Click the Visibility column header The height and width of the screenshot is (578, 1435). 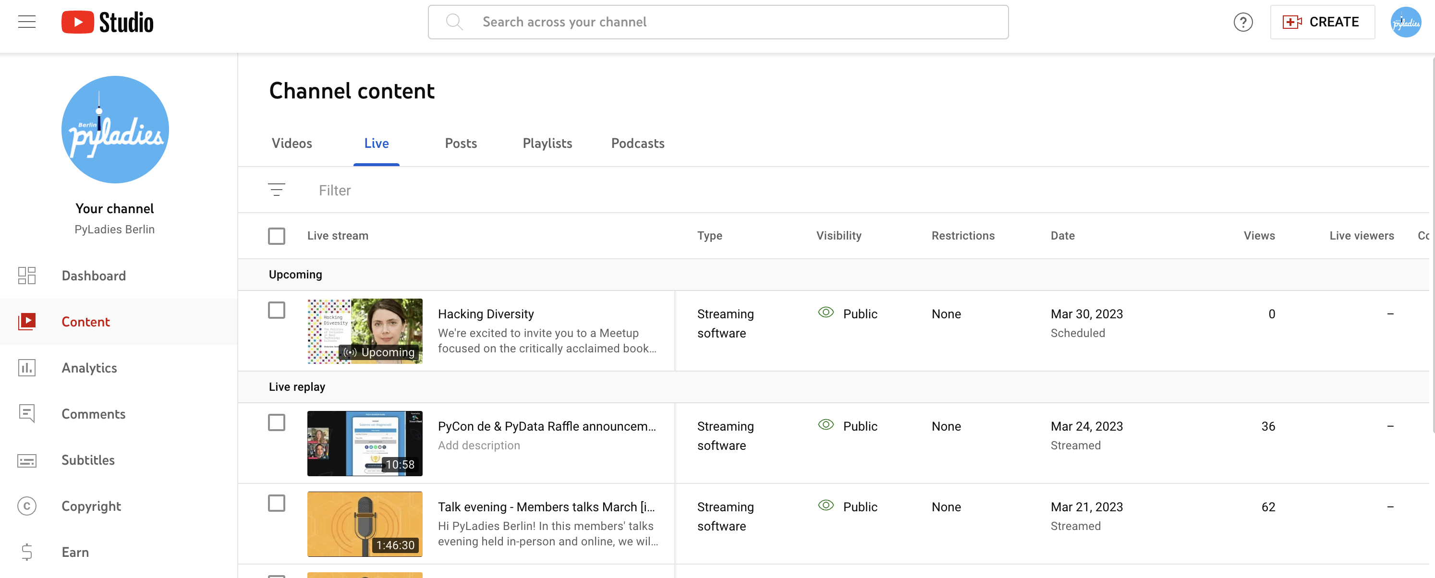pos(839,236)
